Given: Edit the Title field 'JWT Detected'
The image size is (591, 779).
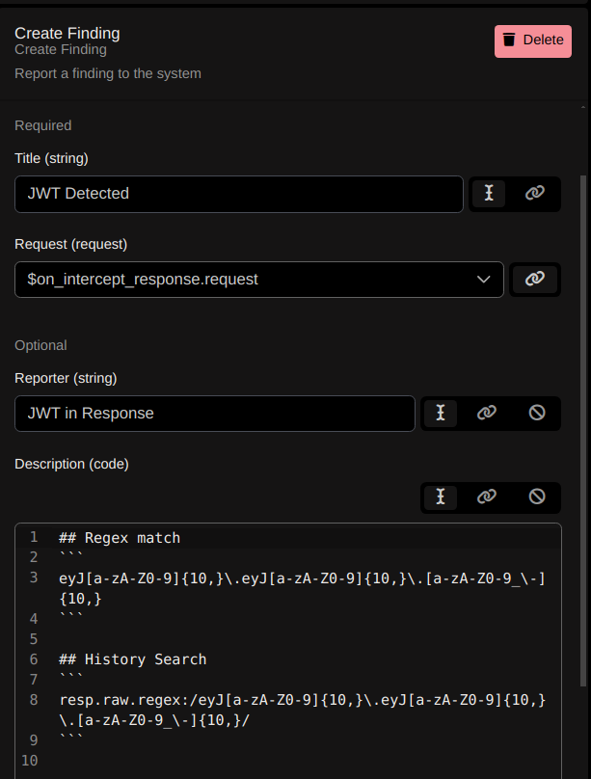Looking at the screenshot, I should coord(239,194).
